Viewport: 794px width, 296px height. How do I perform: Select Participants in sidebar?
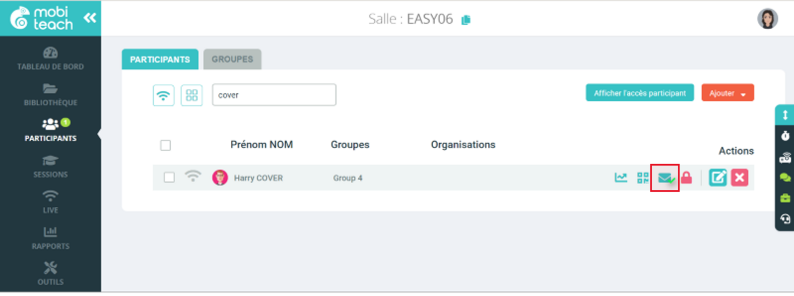click(x=50, y=130)
